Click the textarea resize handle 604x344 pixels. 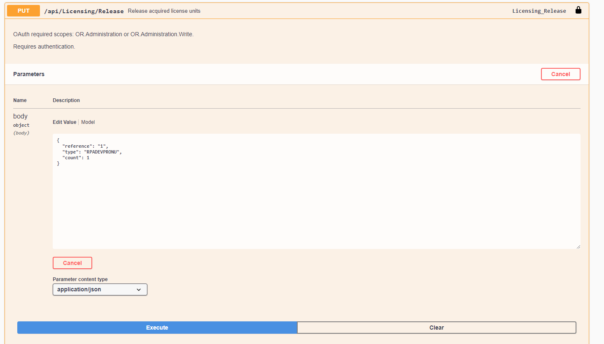[578, 246]
